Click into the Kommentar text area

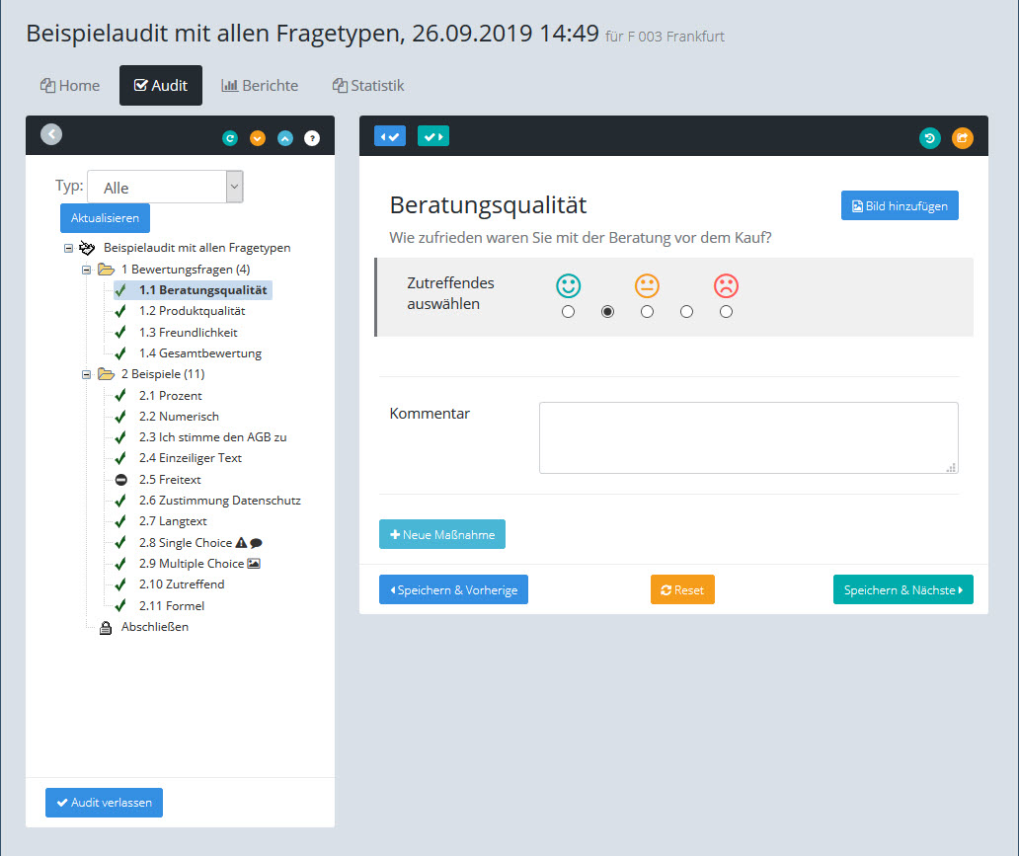coord(747,437)
